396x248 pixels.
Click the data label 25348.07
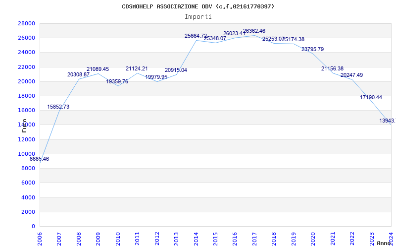215,39
